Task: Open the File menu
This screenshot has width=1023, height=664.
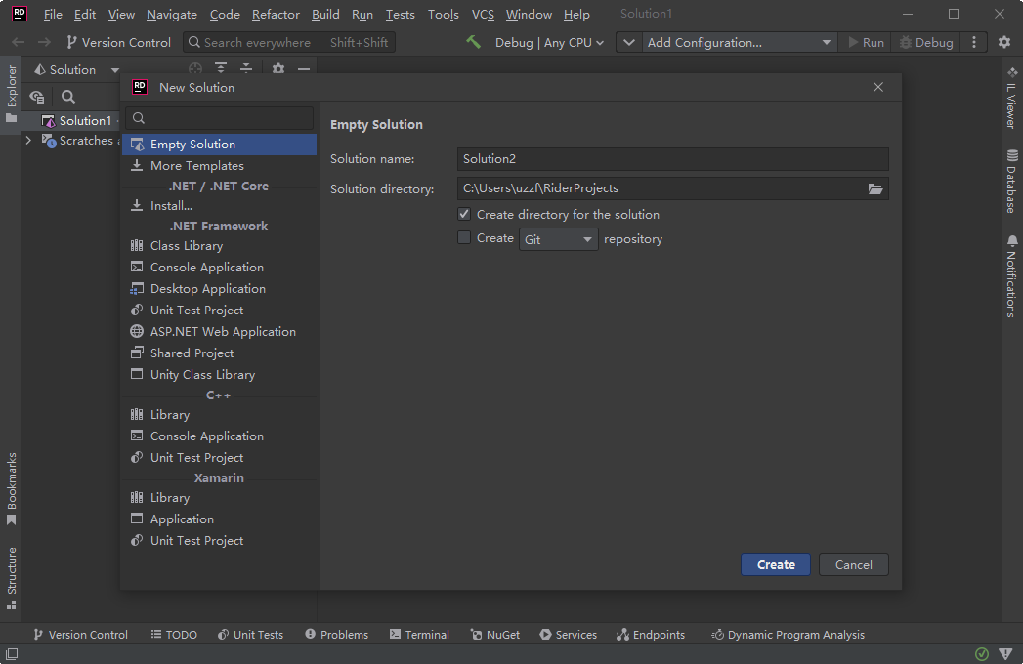Action: pos(53,15)
